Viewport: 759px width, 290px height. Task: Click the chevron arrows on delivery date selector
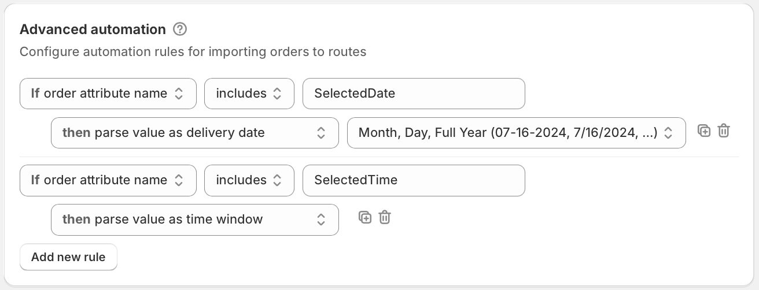pos(321,133)
